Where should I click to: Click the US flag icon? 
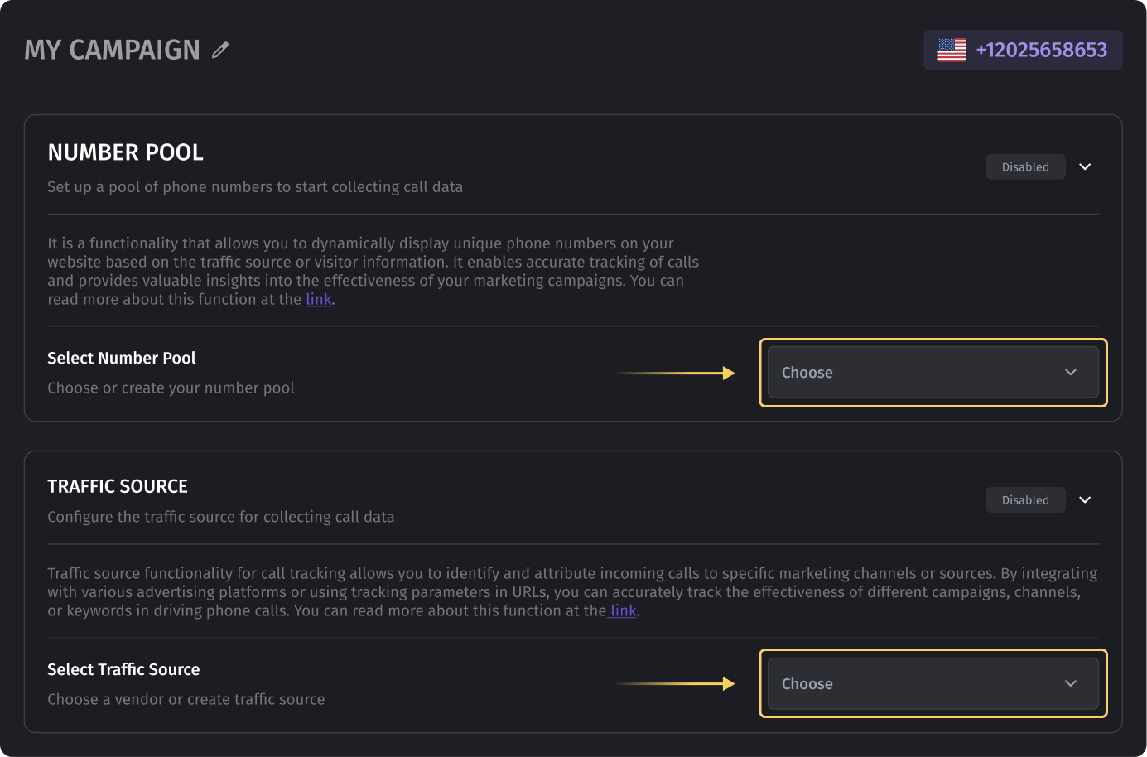952,51
